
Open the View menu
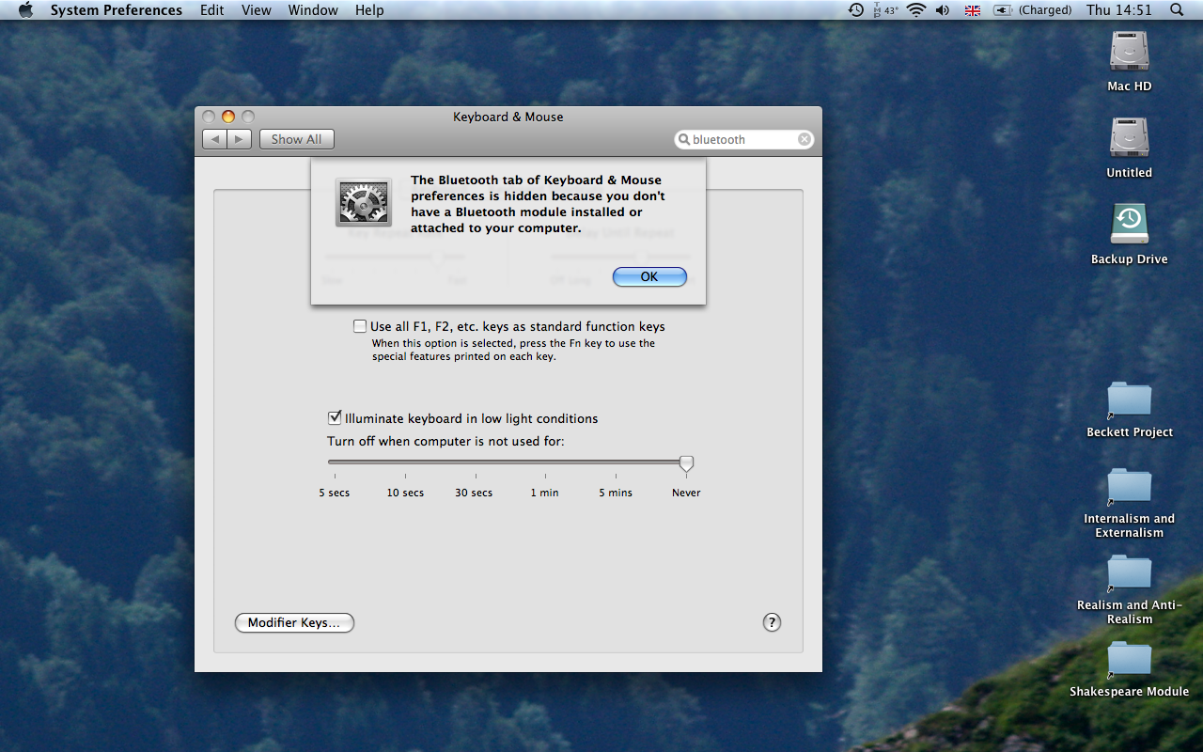tap(257, 10)
